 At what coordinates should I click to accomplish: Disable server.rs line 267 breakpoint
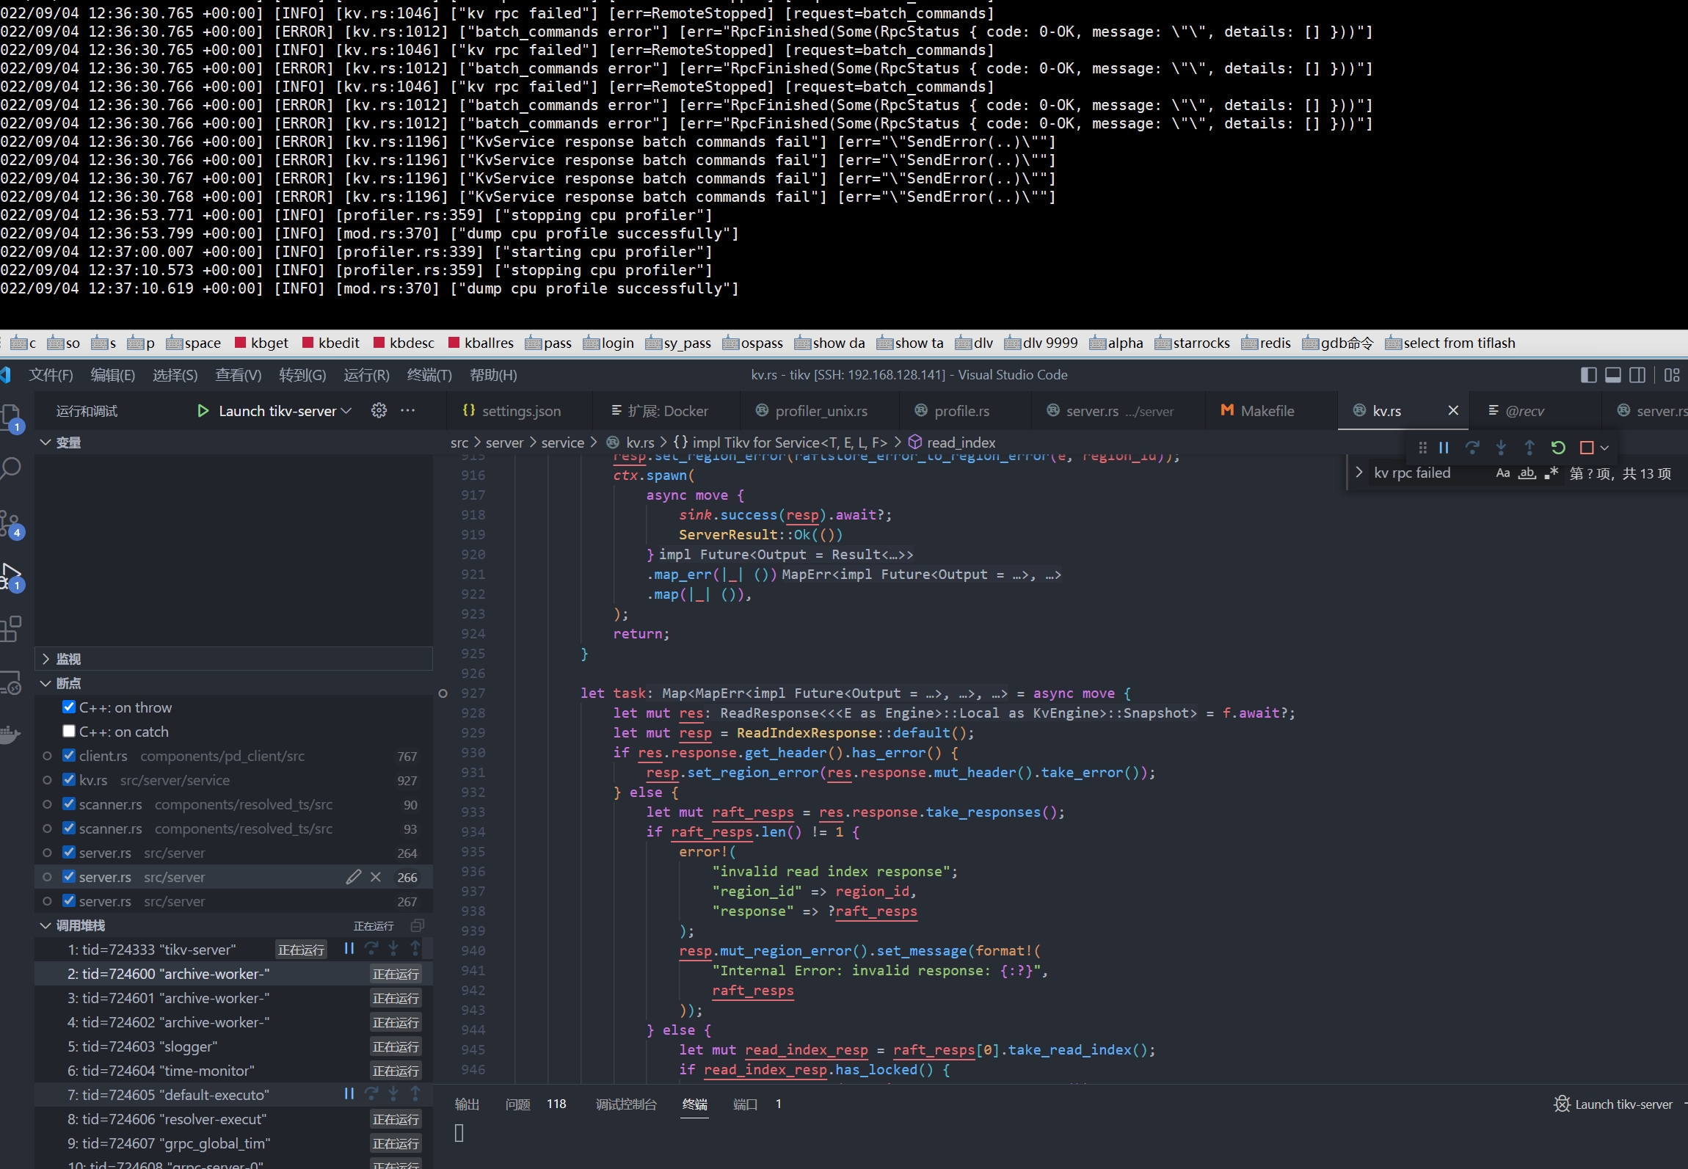click(x=69, y=900)
